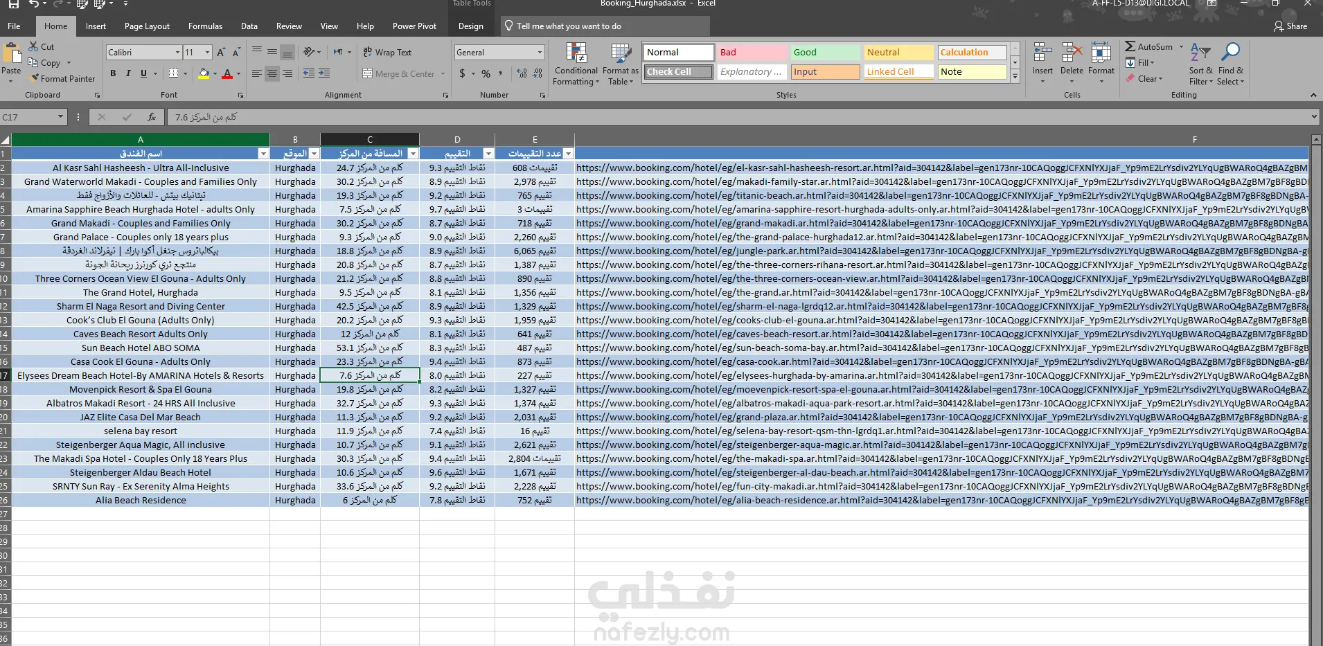
Task: Apply the yellow highlight fill color
Action: click(x=204, y=73)
